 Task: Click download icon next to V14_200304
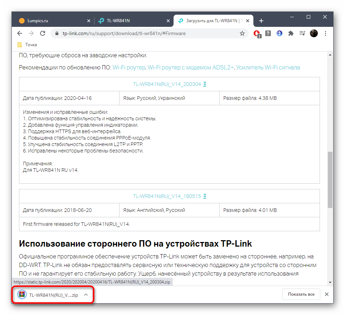(205, 84)
